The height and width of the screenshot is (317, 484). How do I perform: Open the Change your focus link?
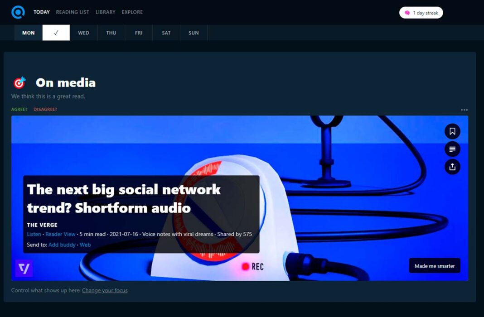coord(105,290)
